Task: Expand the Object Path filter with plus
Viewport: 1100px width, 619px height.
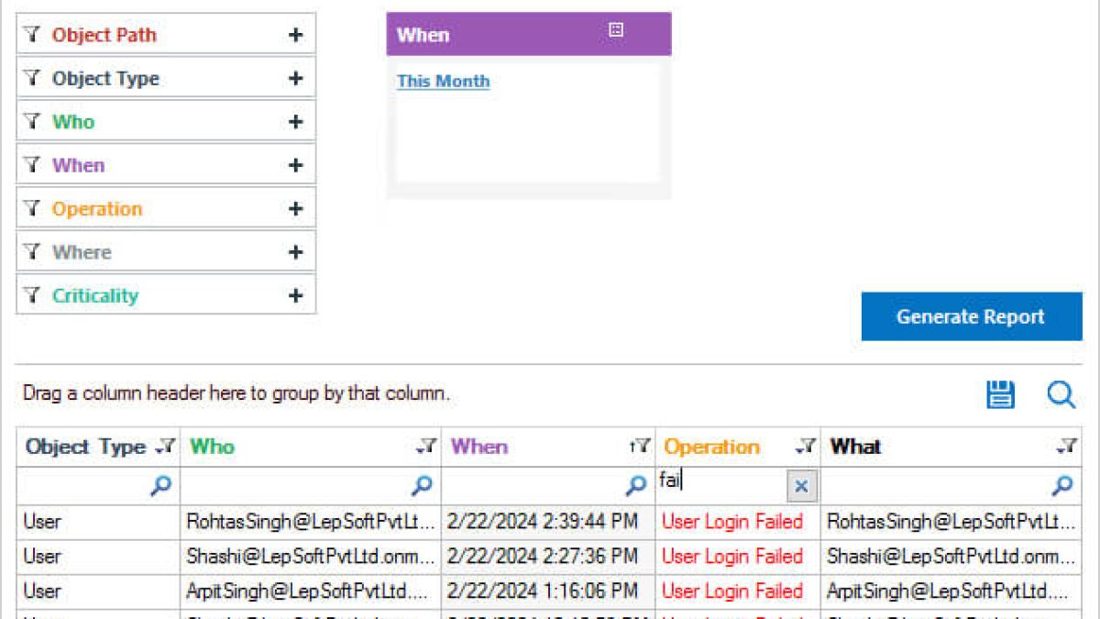Action: pyautogui.click(x=295, y=35)
